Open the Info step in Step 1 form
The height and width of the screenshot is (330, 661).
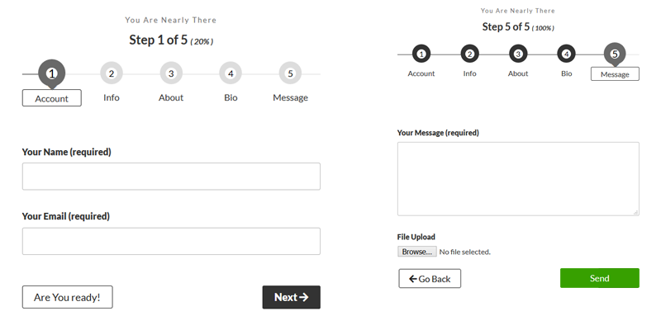tap(112, 97)
